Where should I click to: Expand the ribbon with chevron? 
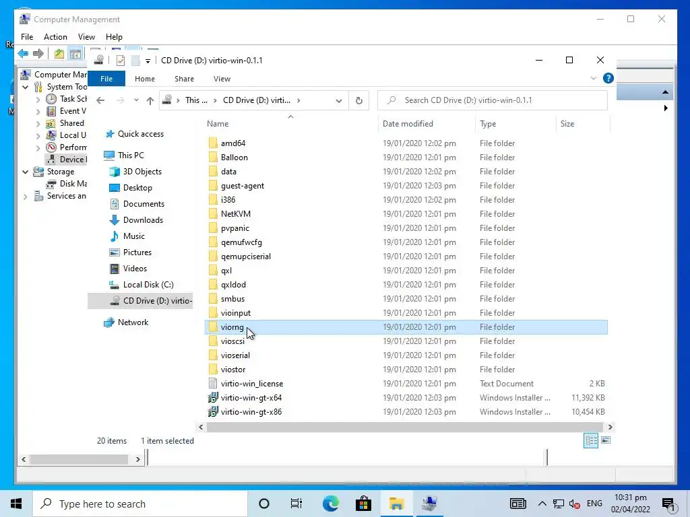(x=593, y=78)
